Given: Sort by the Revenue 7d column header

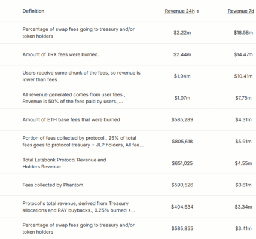Looking at the screenshot, I should tap(241, 11).
